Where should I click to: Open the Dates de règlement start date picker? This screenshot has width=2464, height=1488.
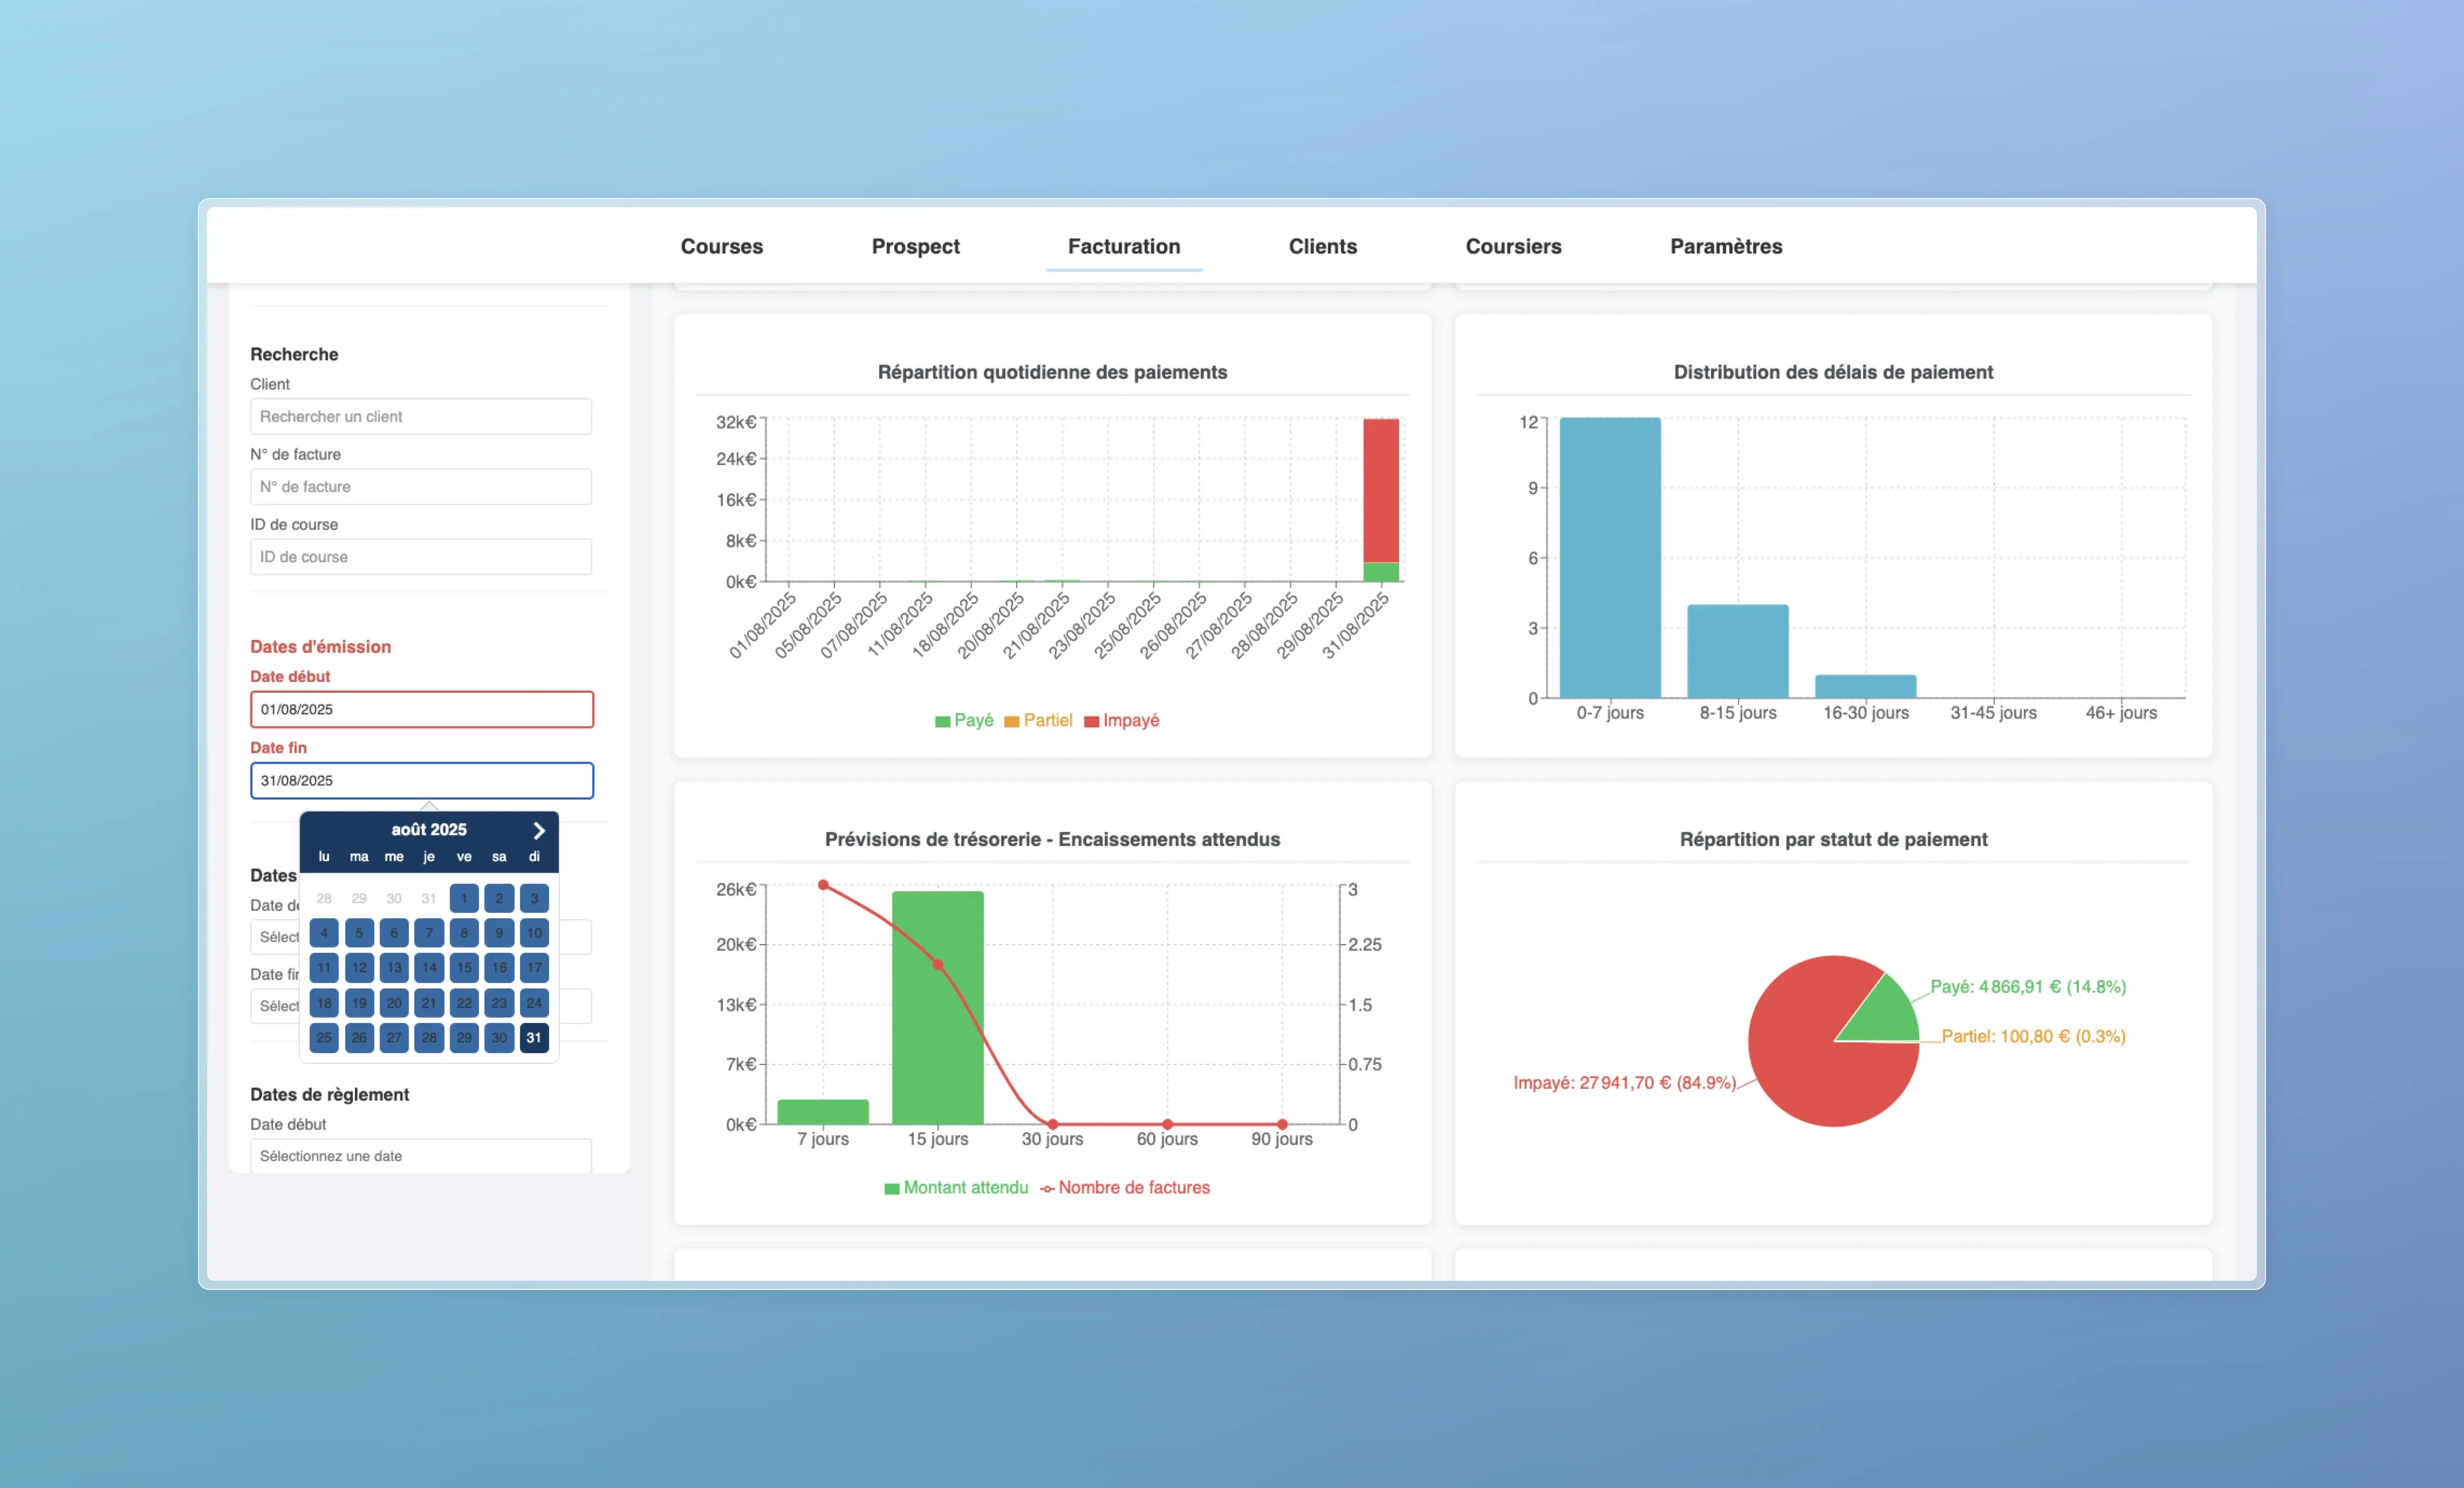pyautogui.click(x=421, y=1155)
